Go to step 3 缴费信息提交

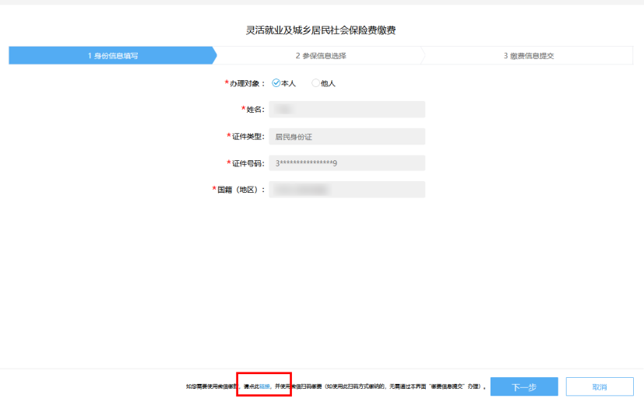528,56
